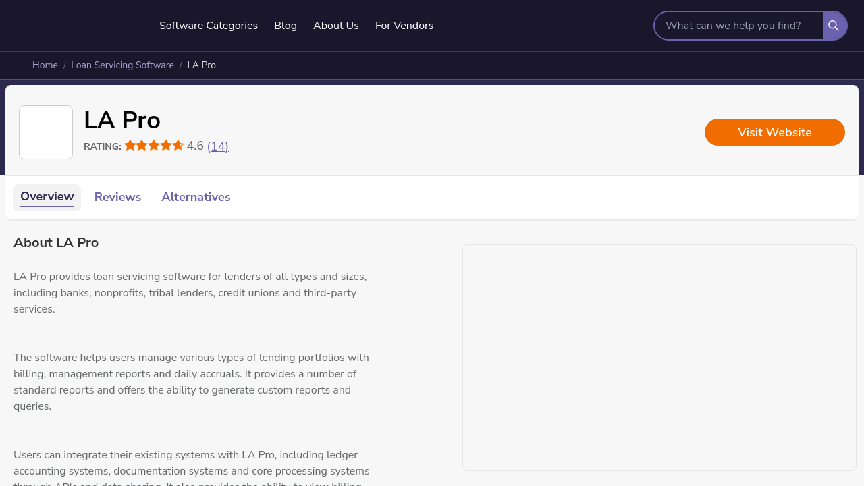This screenshot has height=486, width=864.
Task: Open the 14 reviews count link
Action: 218,146
